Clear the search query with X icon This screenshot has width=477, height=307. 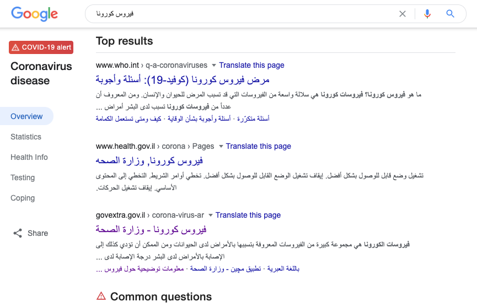pos(403,14)
